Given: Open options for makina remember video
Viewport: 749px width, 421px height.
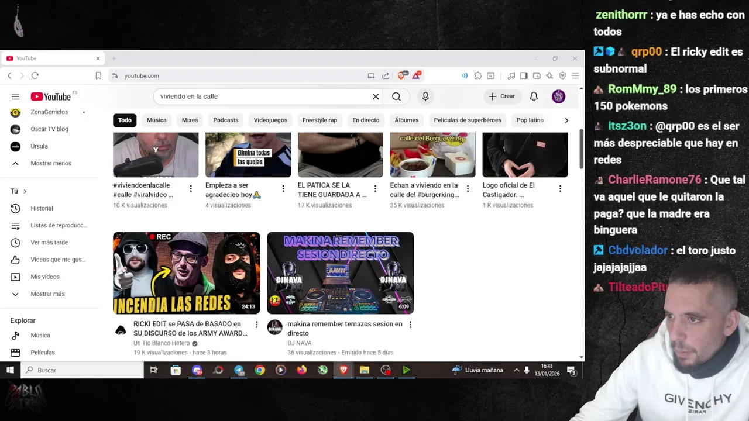Looking at the screenshot, I should tap(410, 325).
